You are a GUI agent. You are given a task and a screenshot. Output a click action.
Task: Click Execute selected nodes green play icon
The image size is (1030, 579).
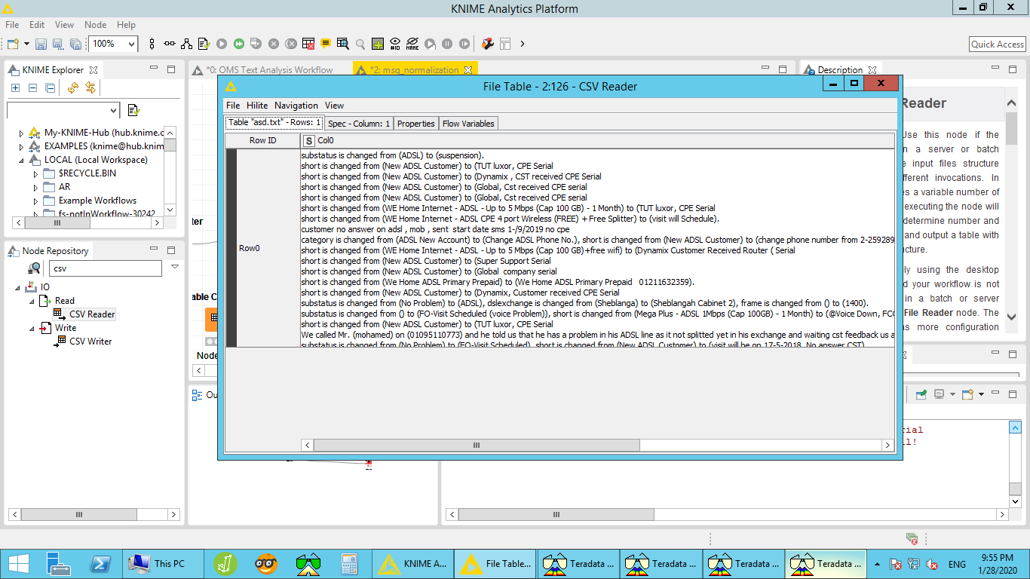[x=222, y=44]
